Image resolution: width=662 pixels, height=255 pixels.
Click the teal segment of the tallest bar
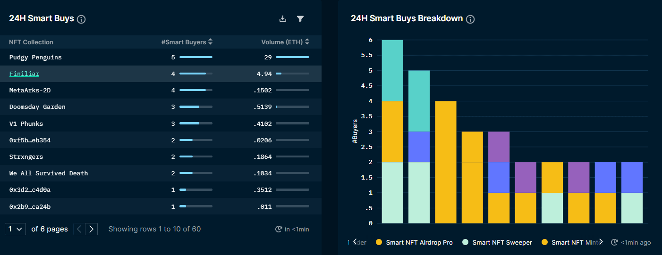pos(392,70)
